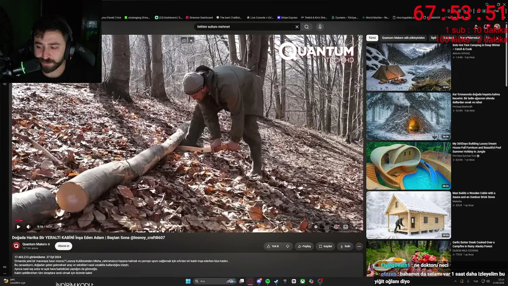Image resolution: width=508 pixels, height=286 pixels.
Task: Select the Quantum Makers adlı yükleyiciden chip
Action: (403, 38)
